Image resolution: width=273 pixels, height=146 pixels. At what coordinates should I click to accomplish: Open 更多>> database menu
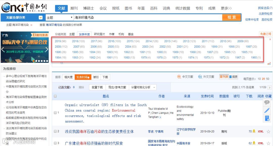pos(226,8)
